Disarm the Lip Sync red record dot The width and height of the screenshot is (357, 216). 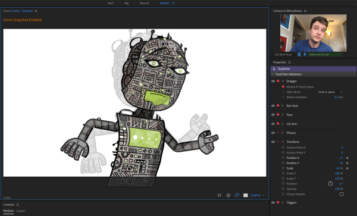pyautogui.click(x=278, y=124)
